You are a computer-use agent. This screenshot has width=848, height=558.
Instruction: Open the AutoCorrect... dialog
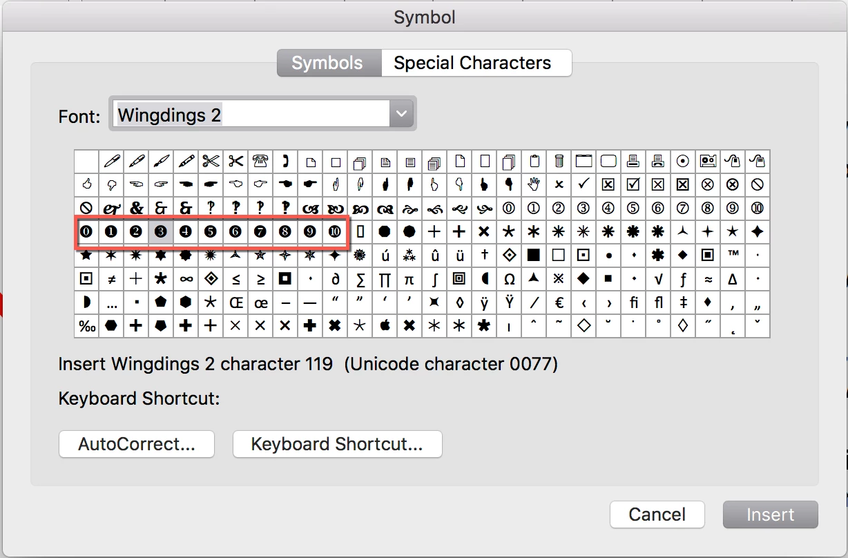137,444
